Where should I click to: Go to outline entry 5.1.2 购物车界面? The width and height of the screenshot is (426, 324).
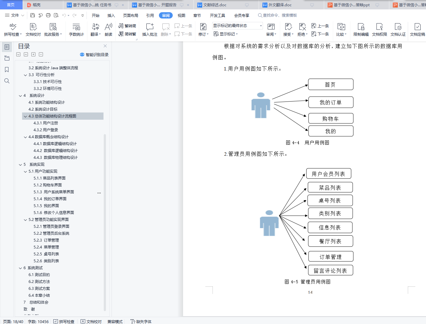coord(48,185)
